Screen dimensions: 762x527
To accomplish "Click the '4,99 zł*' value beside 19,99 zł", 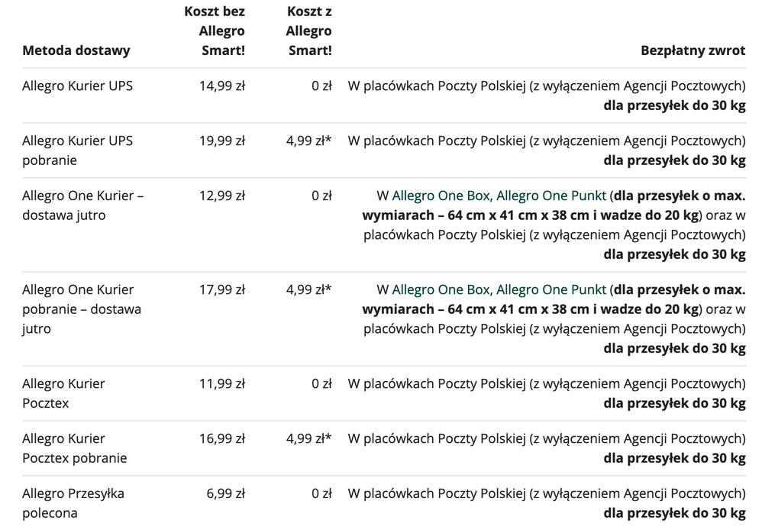I will 309,141.
